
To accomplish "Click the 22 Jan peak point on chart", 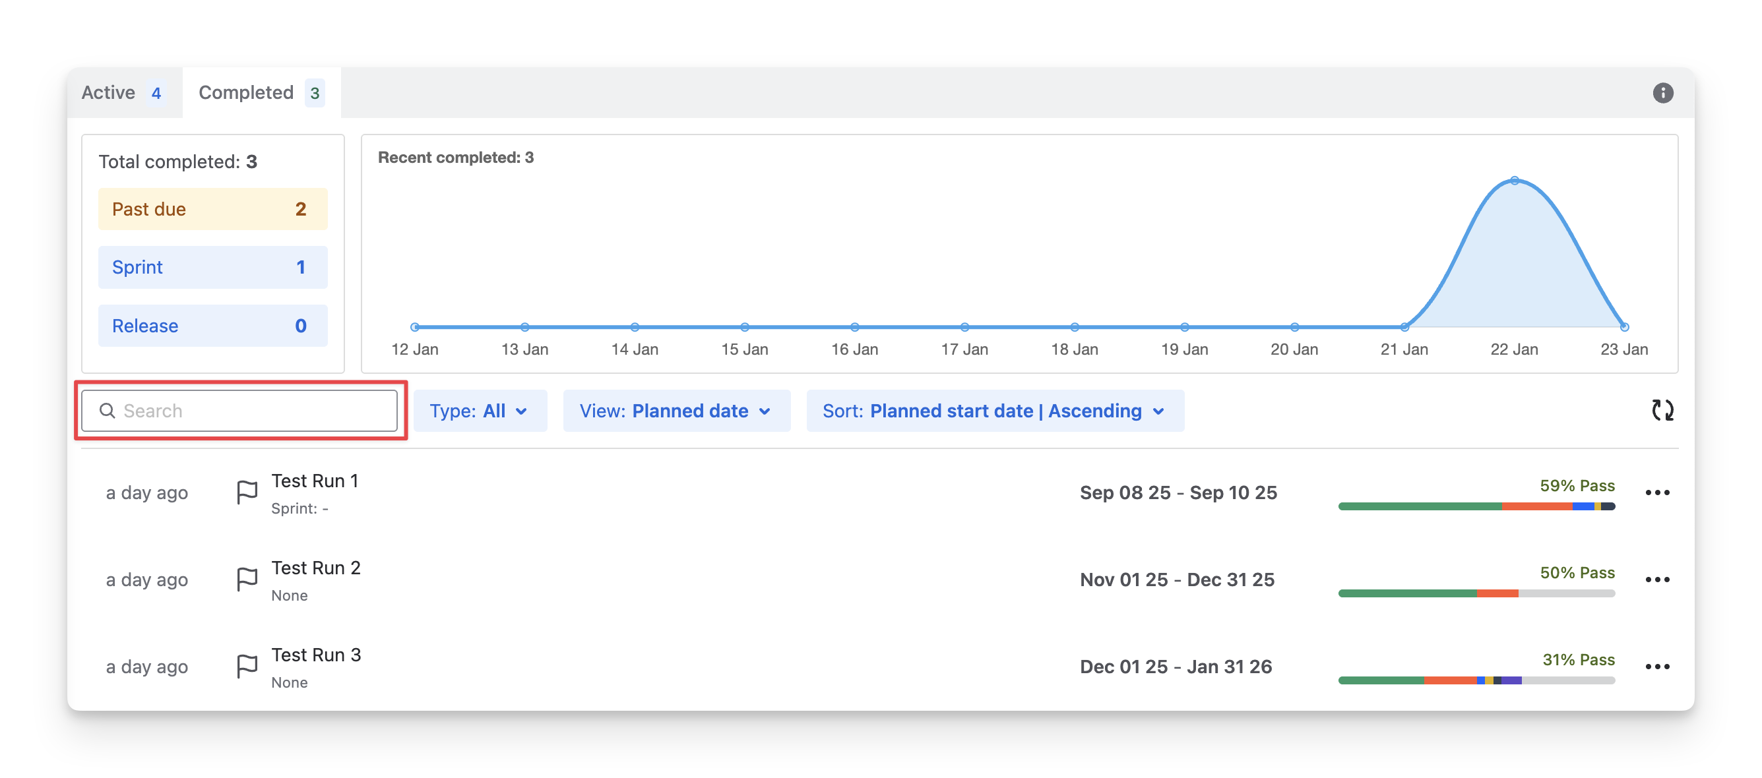I will [x=1515, y=181].
